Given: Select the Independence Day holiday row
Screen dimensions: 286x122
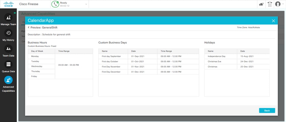Looking at the screenshot, I should [237, 57].
